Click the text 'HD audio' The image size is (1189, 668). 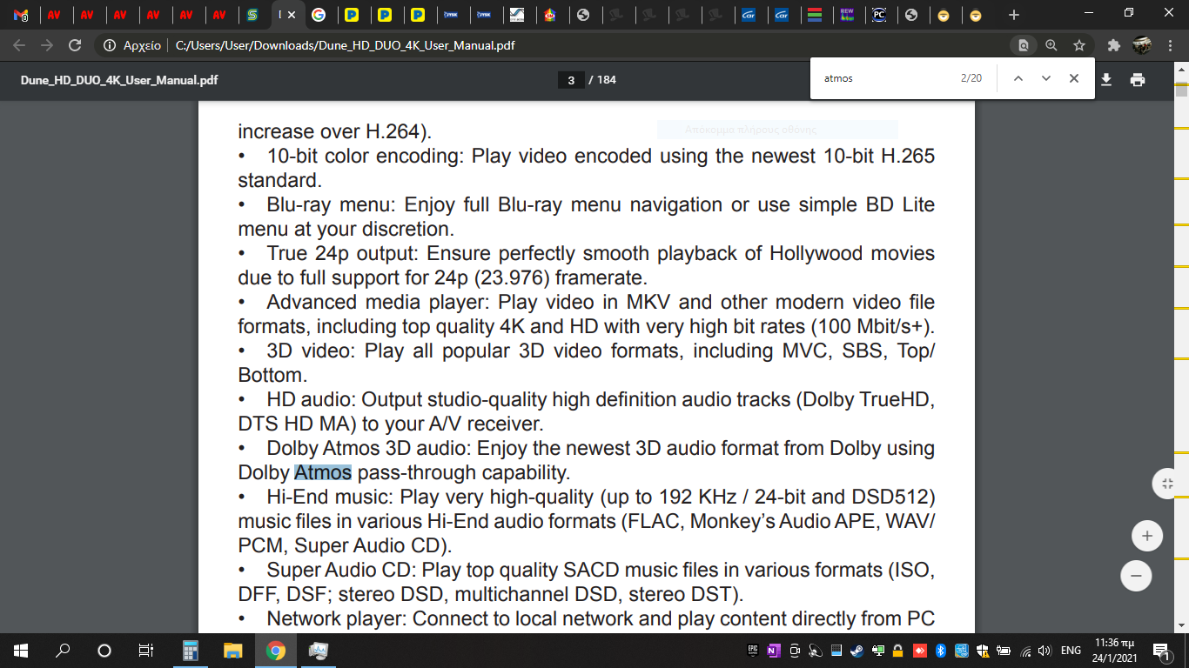[x=310, y=400]
